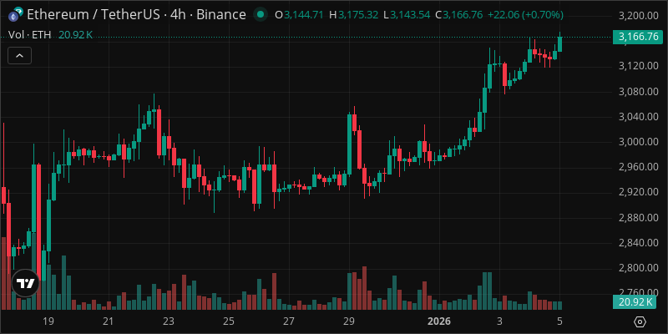Click the Vol · ETH indicator label
Screen dimensions: 668x334
pyautogui.click(x=29, y=35)
